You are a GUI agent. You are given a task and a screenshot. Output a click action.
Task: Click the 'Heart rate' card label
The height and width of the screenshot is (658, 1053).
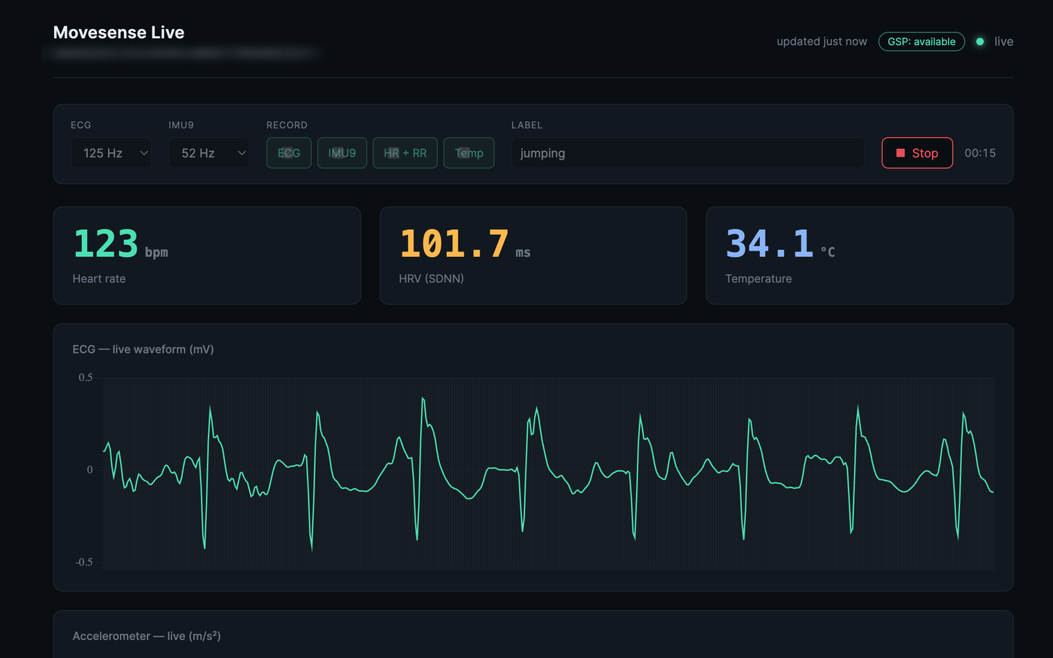(99, 278)
